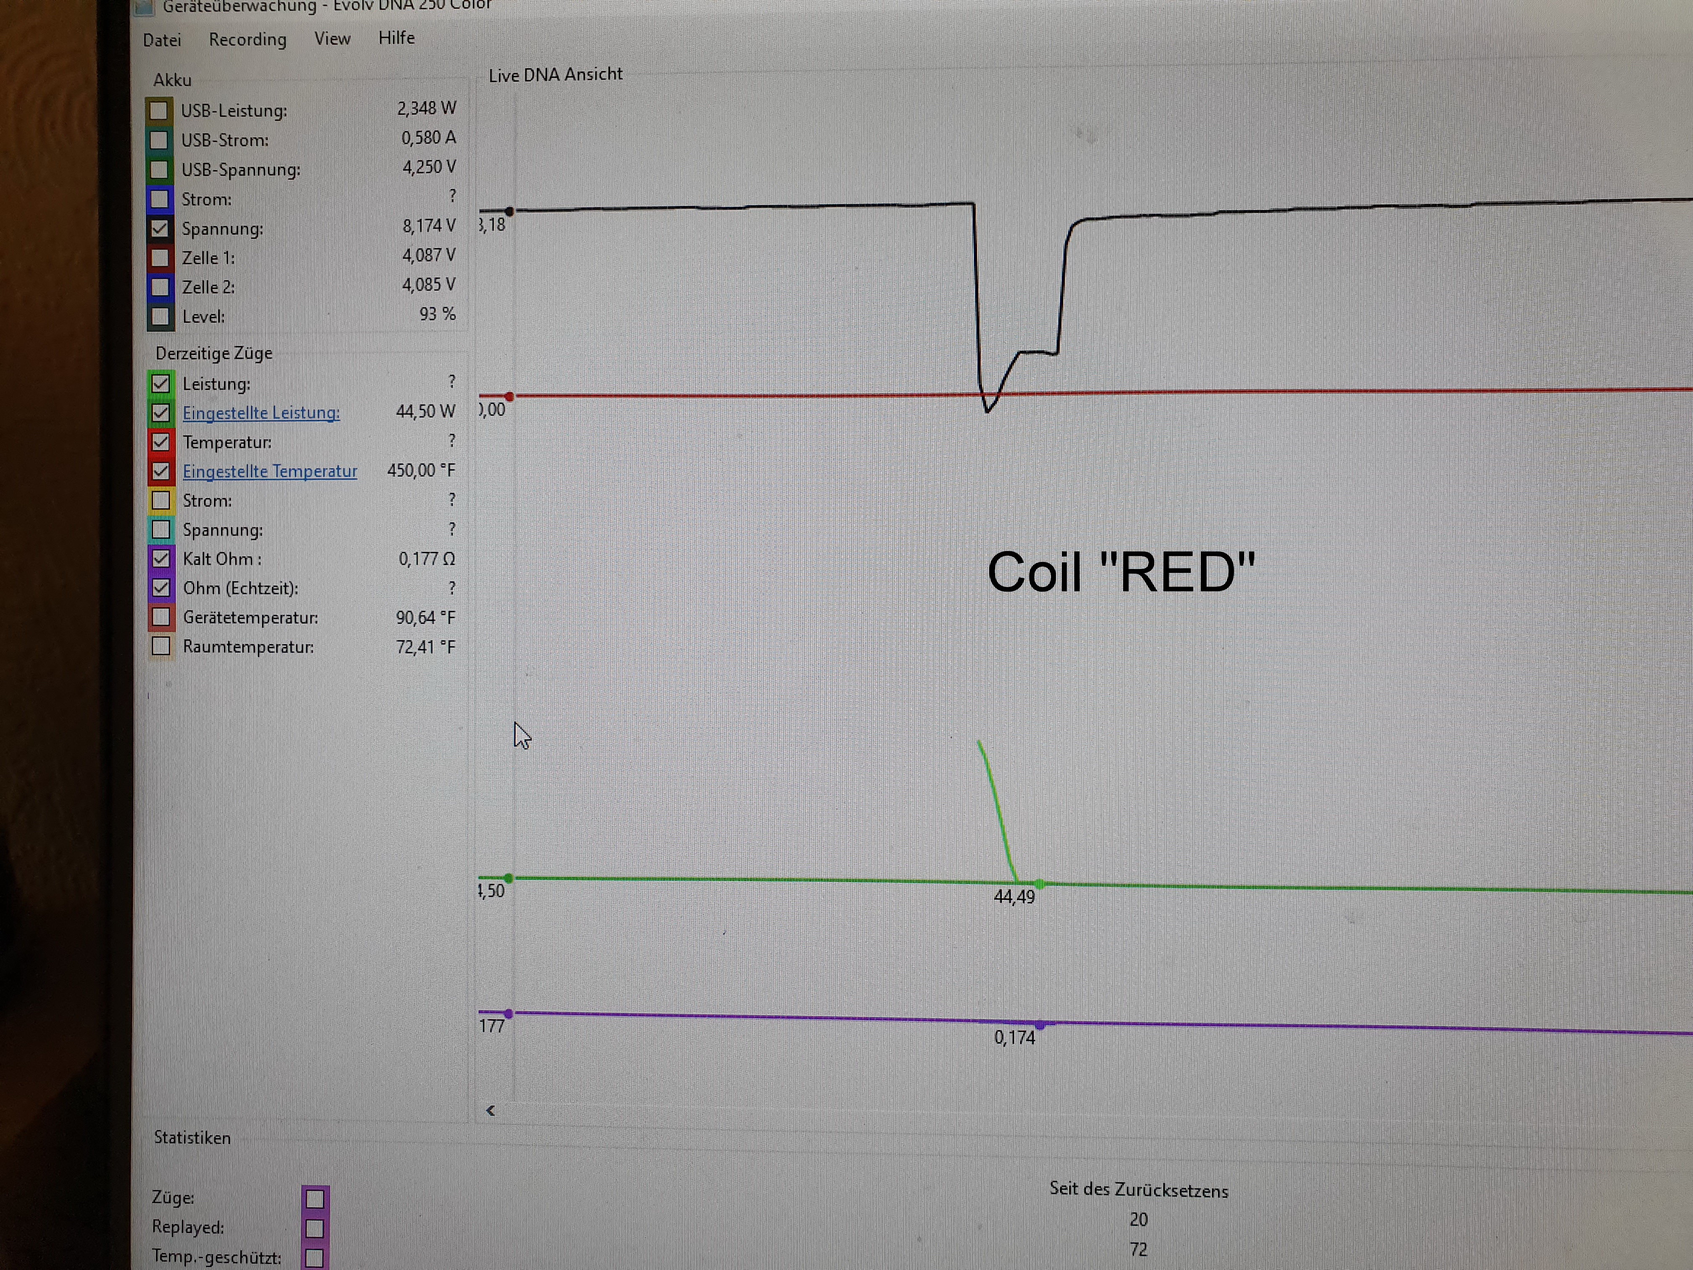This screenshot has height=1270, width=1693.
Task: Open the Recording menu
Action: pos(247,39)
